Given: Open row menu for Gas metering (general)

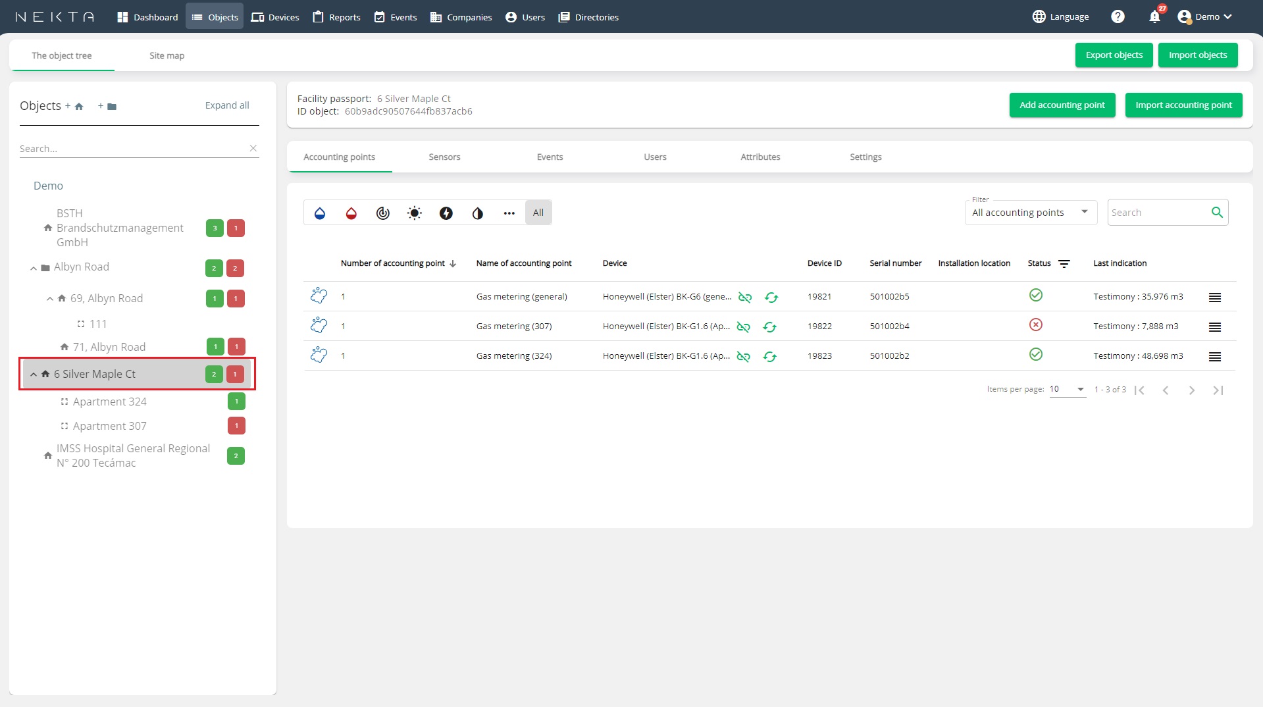Looking at the screenshot, I should [1215, 297].
